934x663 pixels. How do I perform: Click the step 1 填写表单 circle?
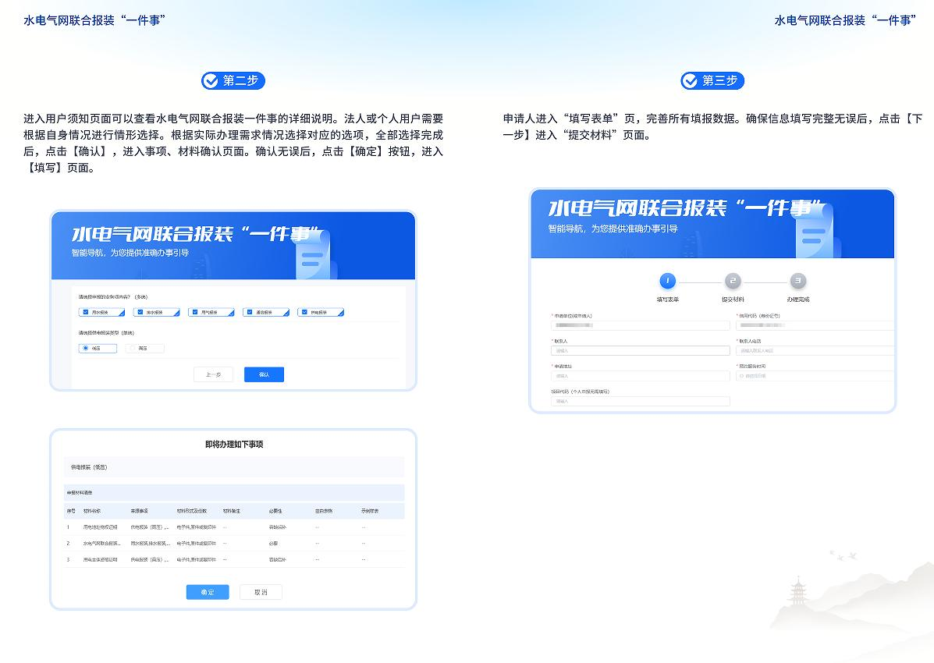tap(667, 281)
